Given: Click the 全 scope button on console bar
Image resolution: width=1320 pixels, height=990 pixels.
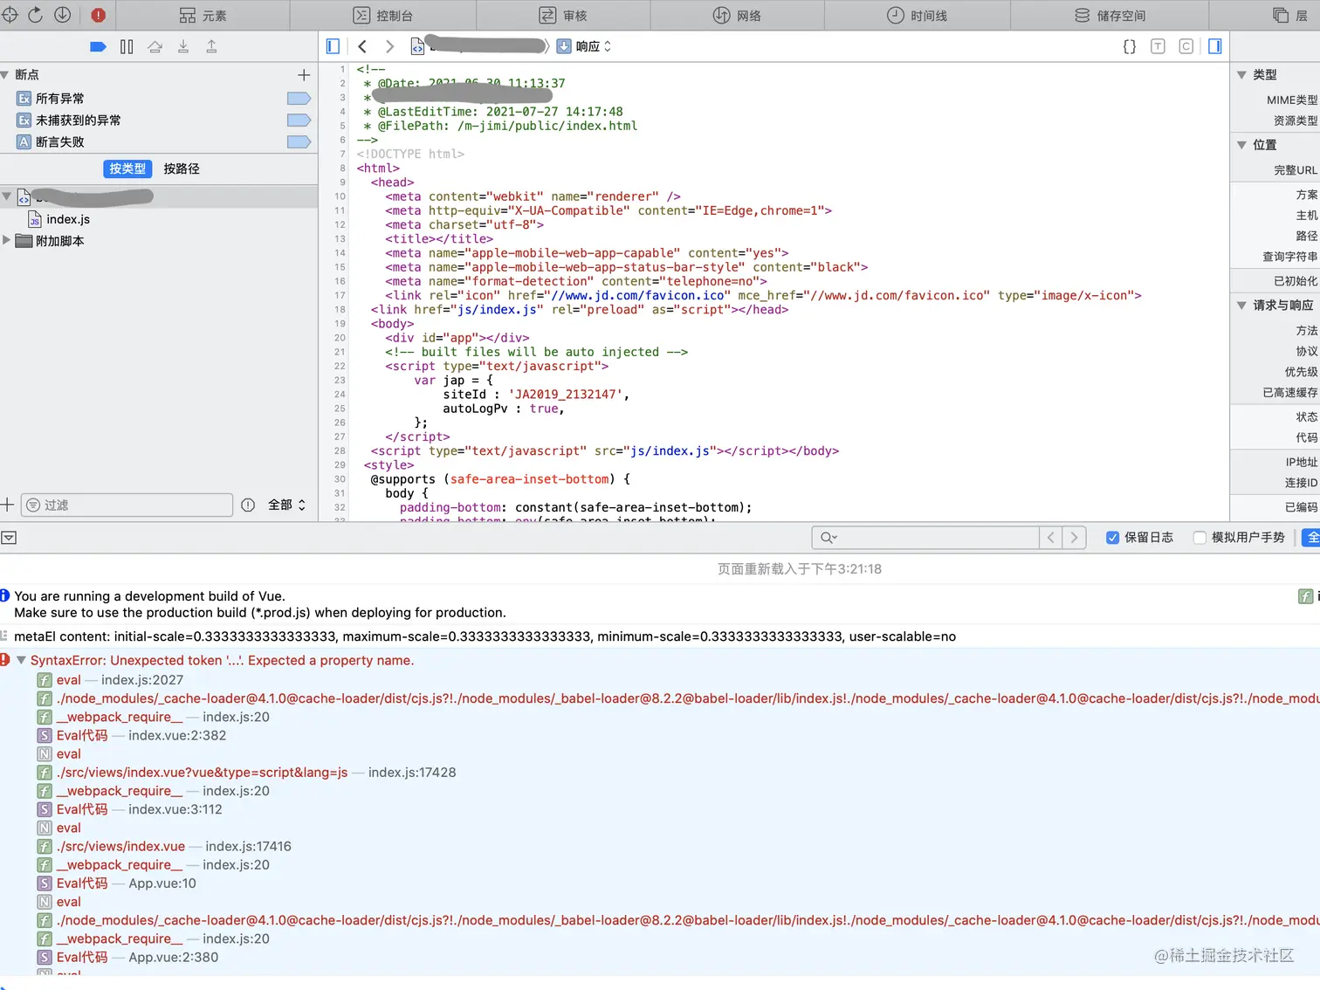Looking at the screenshot, I should (x=1311, y=538).
